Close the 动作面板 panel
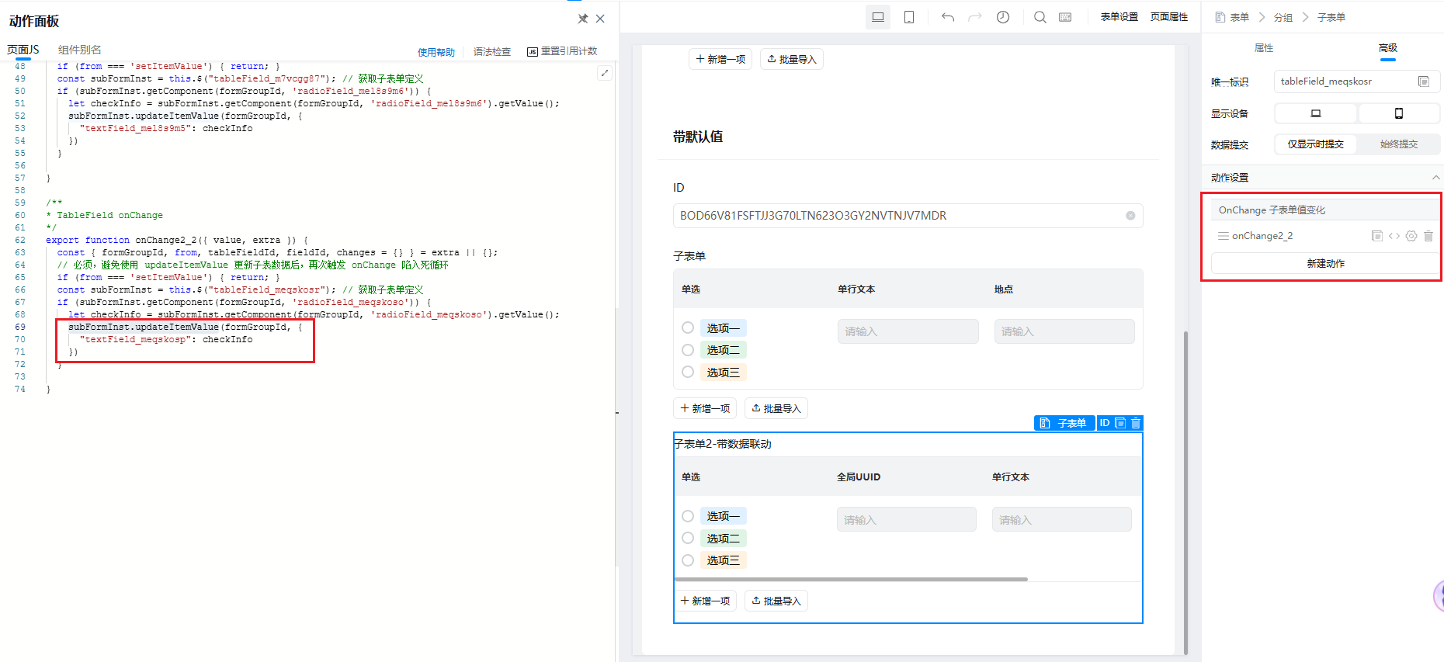Image resolution: width=1444 pixels, height=662 pixels. point(600,19)
